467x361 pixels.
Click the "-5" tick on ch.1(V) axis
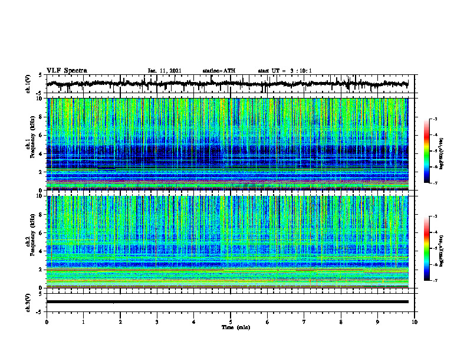(39, 93)
